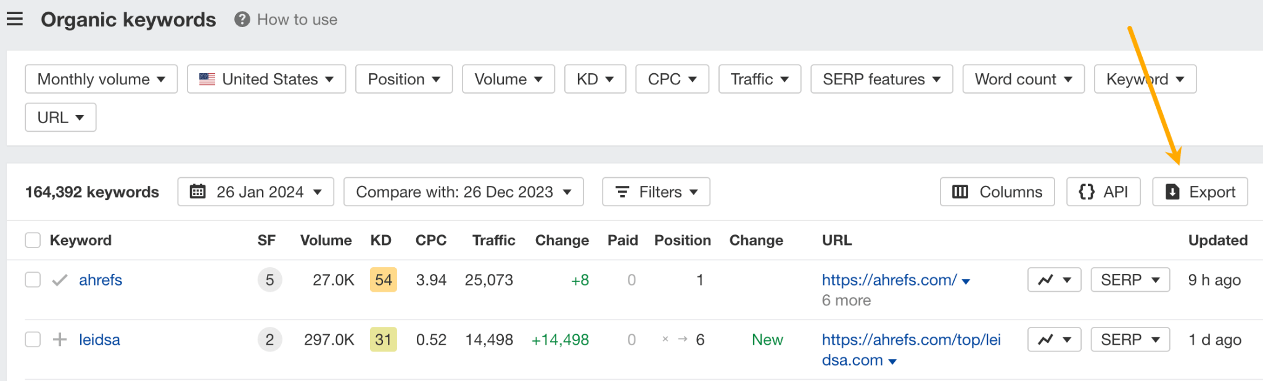The height and width of the screenshot is (381, 1263).
Task: Open the SERP dropdown for leidsa
Action: [1129, 339]
